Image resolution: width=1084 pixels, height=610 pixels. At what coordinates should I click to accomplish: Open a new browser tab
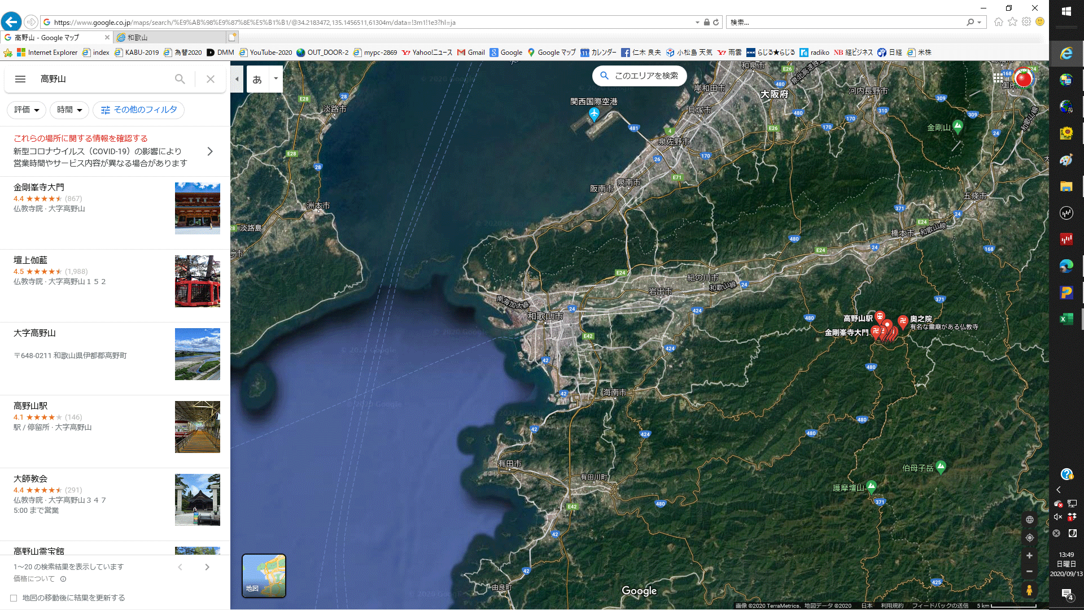232,37
